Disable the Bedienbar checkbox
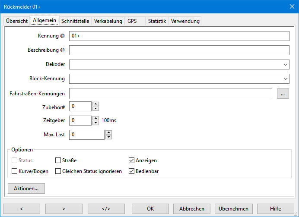Screen dimensions: 299x217 point(132,171)
